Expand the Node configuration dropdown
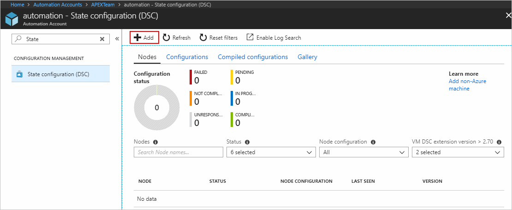The height and width of the screenshot is (210, 512). point(363,152)
